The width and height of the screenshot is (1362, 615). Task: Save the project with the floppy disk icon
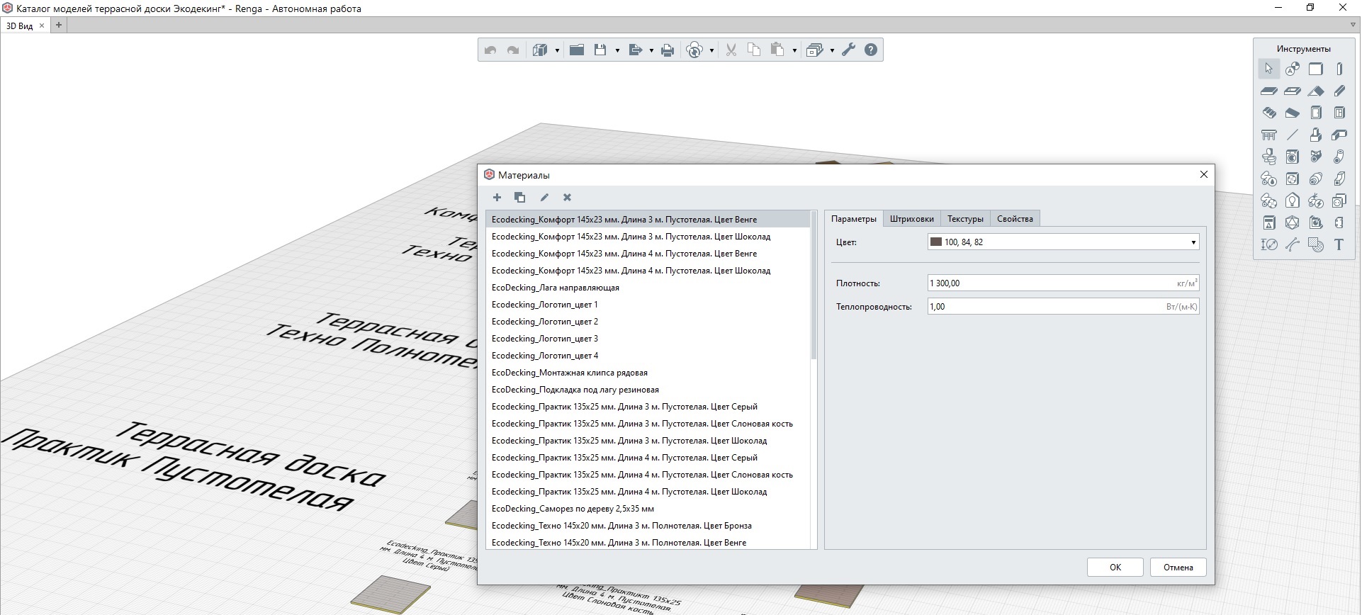coord(600,50)
